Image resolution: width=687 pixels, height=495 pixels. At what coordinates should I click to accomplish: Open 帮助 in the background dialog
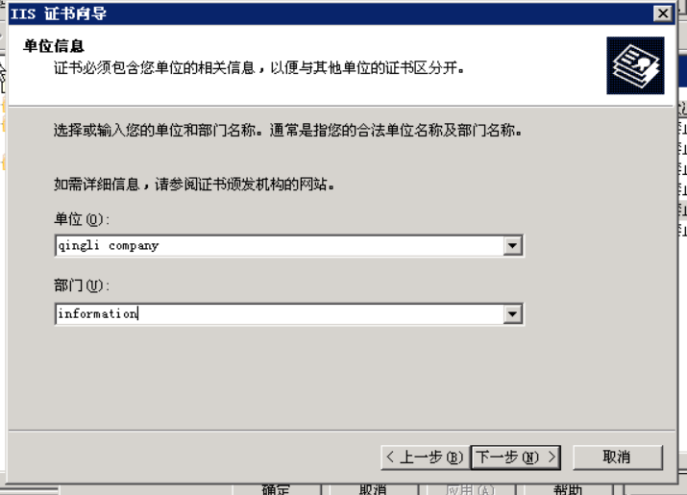click(568, 489)
